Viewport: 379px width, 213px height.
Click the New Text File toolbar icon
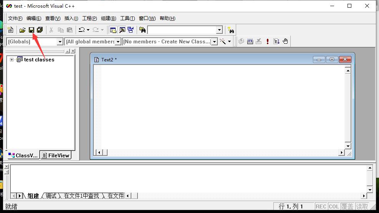click(10, 30)
